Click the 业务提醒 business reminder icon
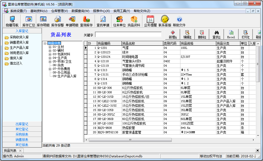Screen dimensions: 263x161 pyautogui.click(x=150, y=21)
